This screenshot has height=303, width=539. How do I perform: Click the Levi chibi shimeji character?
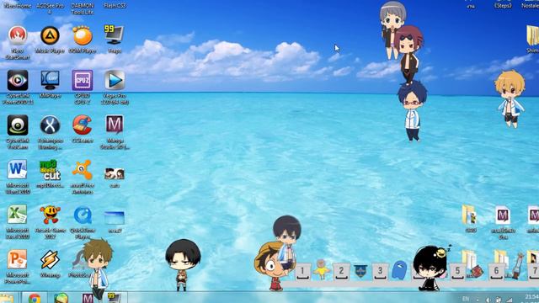point(183,265)
